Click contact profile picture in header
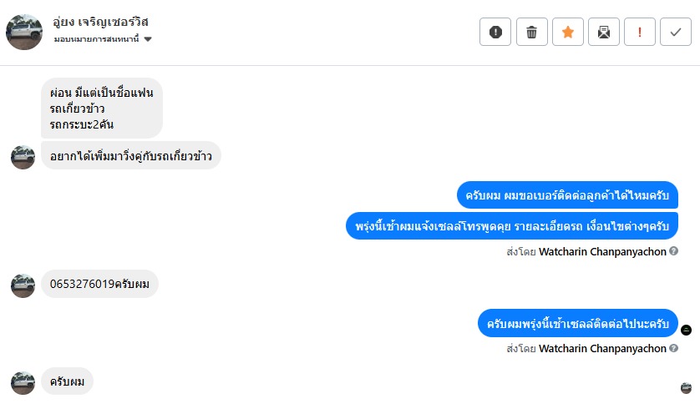 point(24,32)
